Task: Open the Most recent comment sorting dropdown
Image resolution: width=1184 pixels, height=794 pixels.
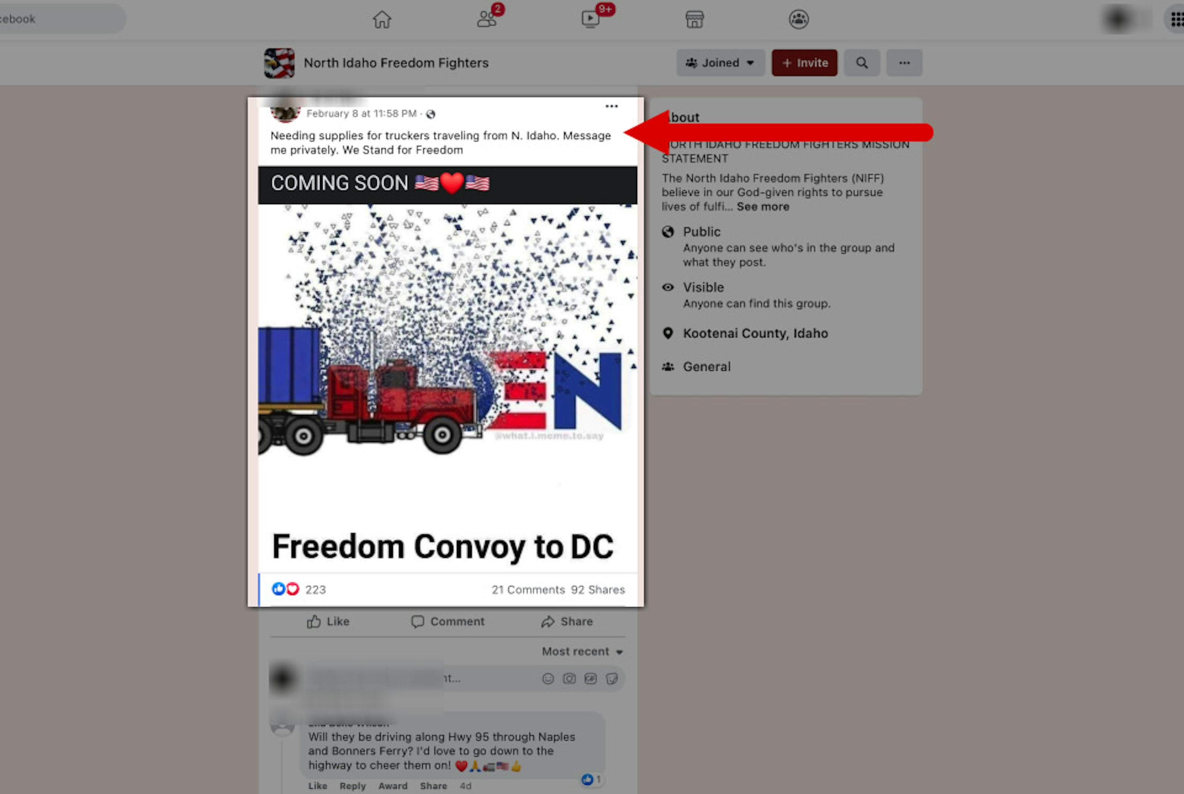Action: pyautogui.click(x=582, y=651)
